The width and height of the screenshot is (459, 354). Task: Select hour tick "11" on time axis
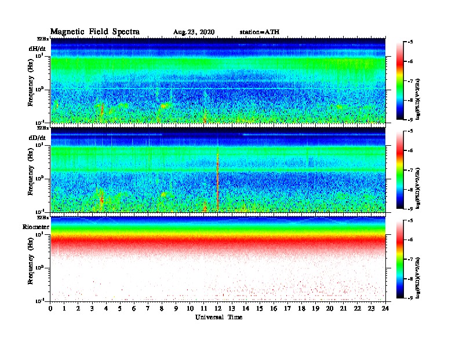coord(204,309)
